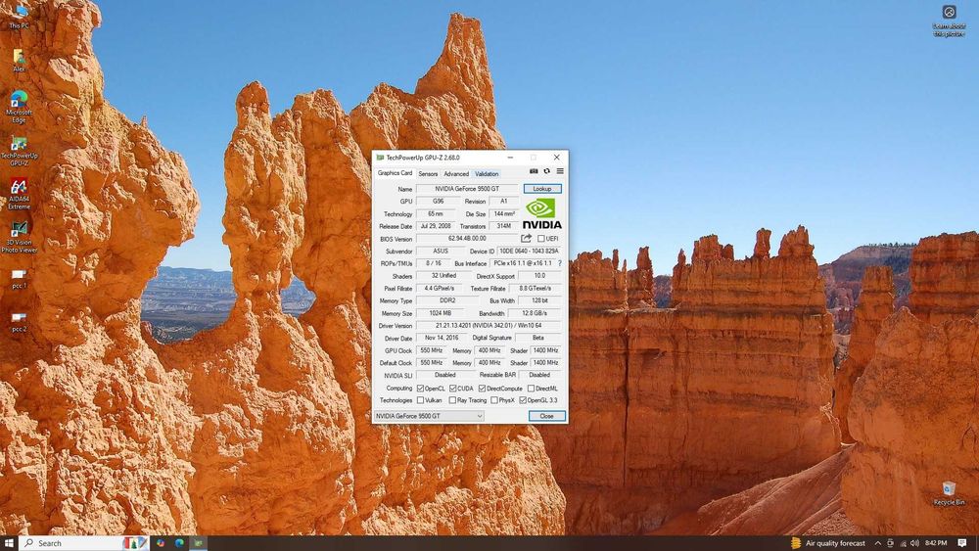Toggle the OpenGL 3.3 checkbox
Viewport: 979px width, 551px height.
(523, 400)
